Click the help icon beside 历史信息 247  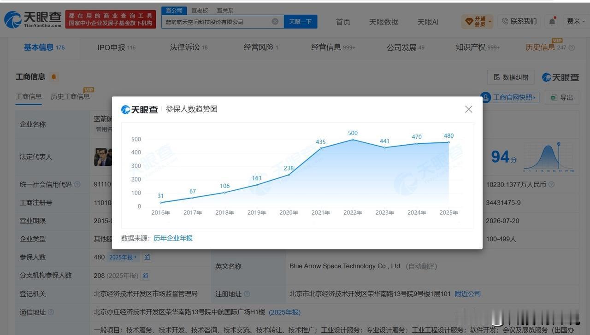coord(572,47)
